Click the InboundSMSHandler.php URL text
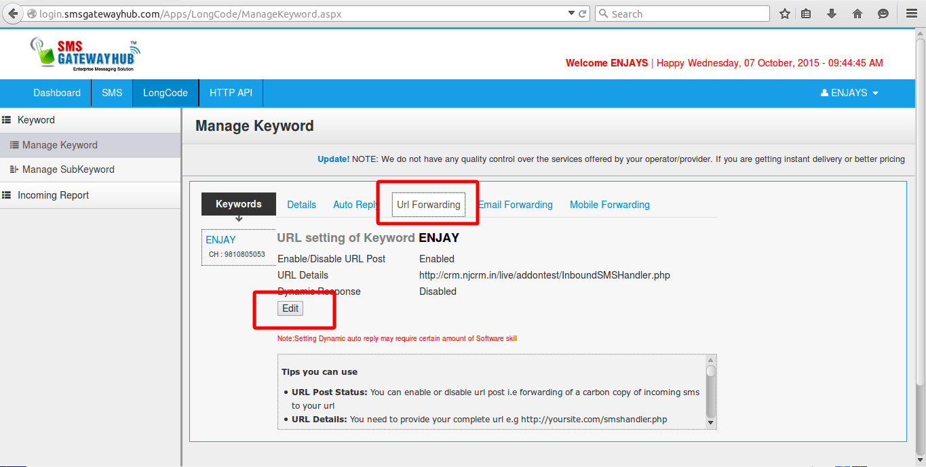The image size is (926, 467). tap(545, 275)
